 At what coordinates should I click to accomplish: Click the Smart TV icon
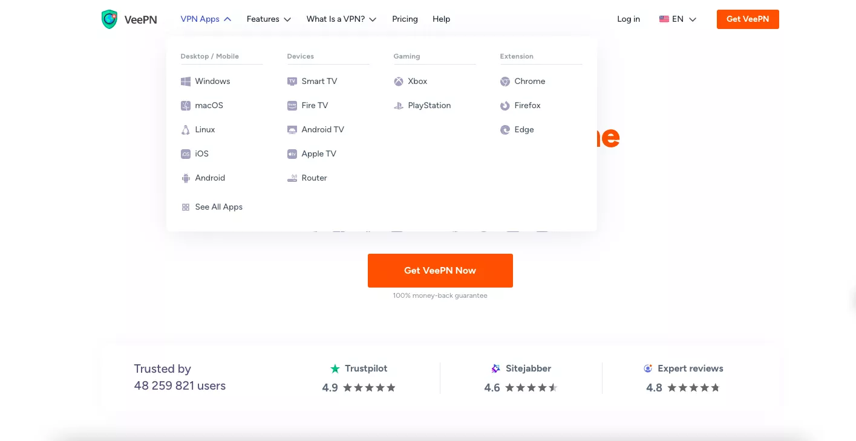click(x=292, y=82)
